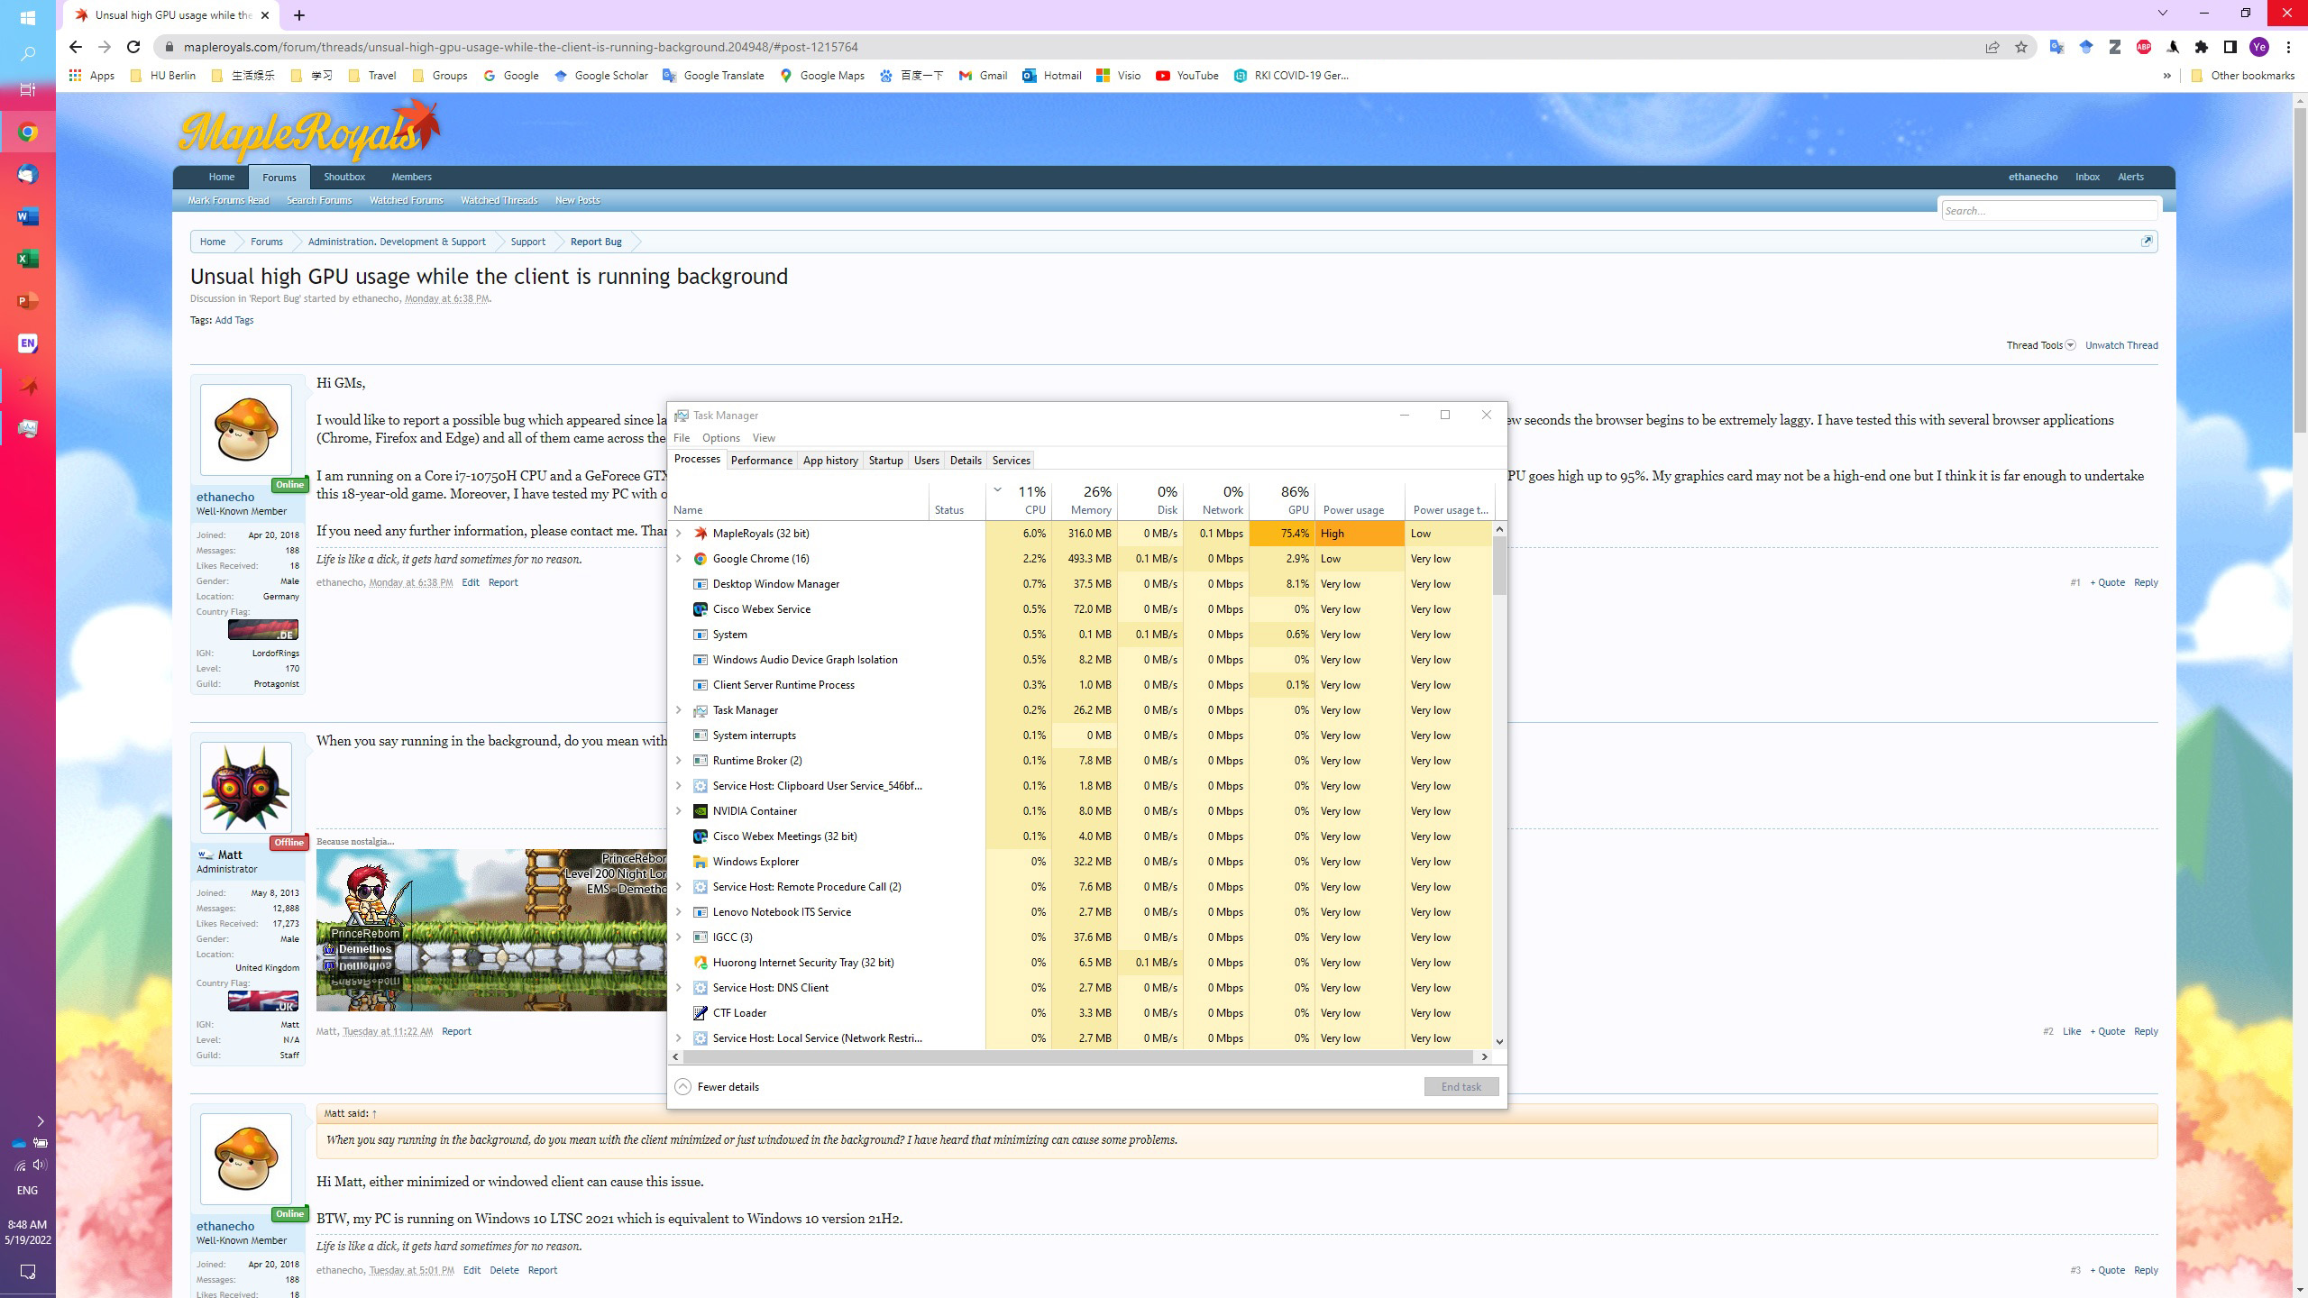The width and height of the screenshot is (2308, 1298).
Task: Open the Services tab
Action: coord(1011,461)
